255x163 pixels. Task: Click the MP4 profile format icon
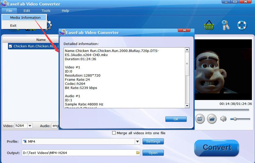coord(25,141)
